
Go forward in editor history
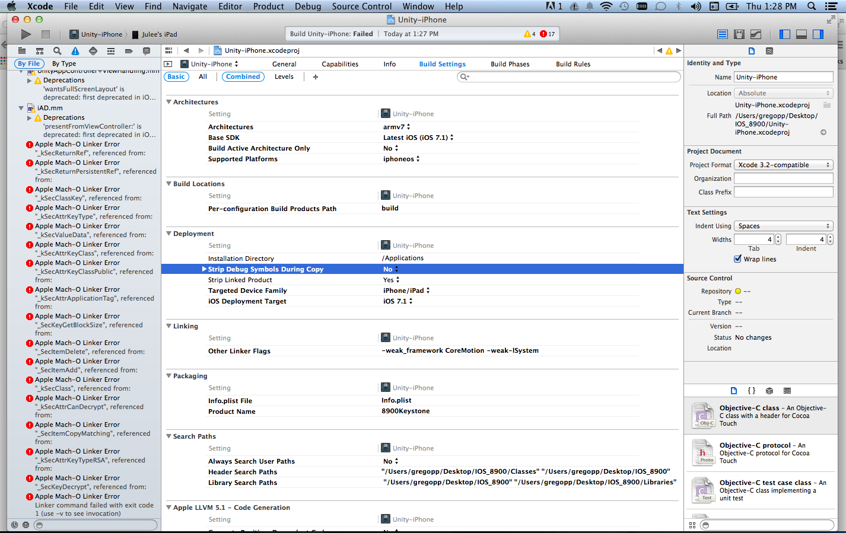(x=201, y=50)
